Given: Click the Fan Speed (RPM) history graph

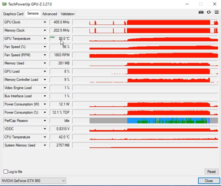Looking at the screenshot, I should tap(145, 55).
